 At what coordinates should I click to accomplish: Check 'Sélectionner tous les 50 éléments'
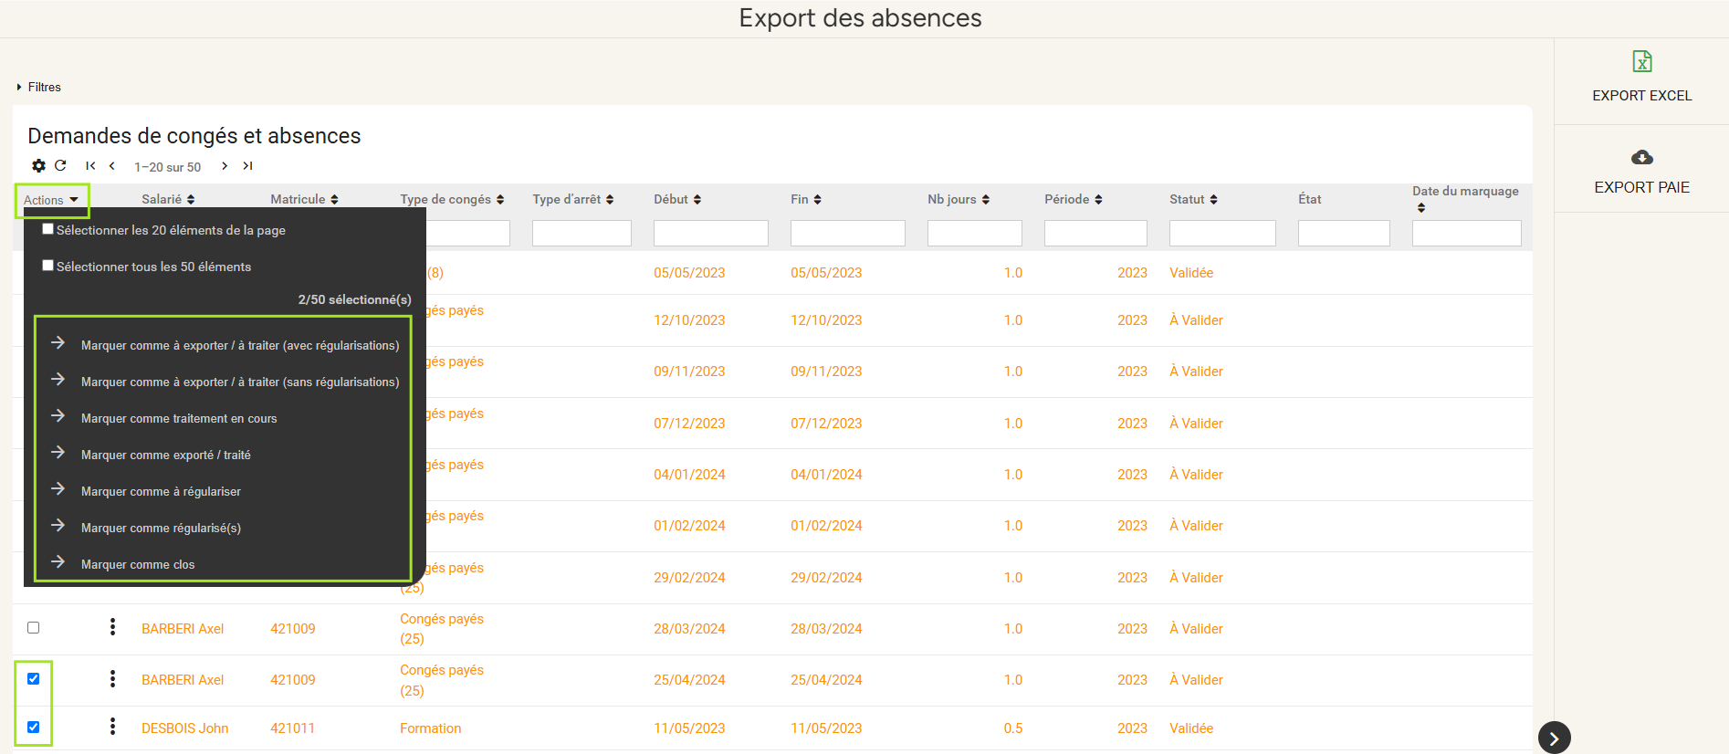click(48, 267)
